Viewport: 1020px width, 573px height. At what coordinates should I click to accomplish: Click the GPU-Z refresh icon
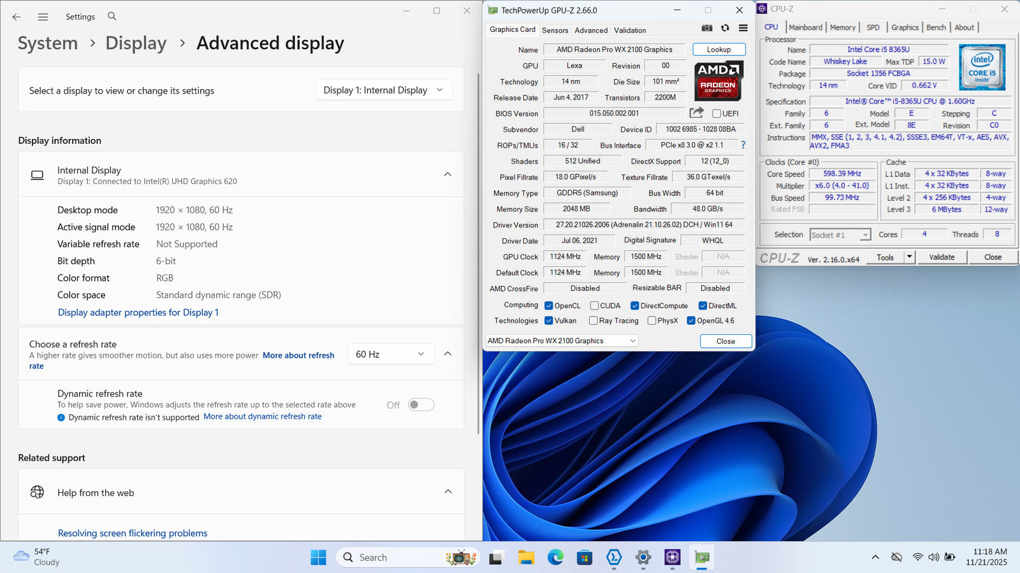tap(725, 28)
